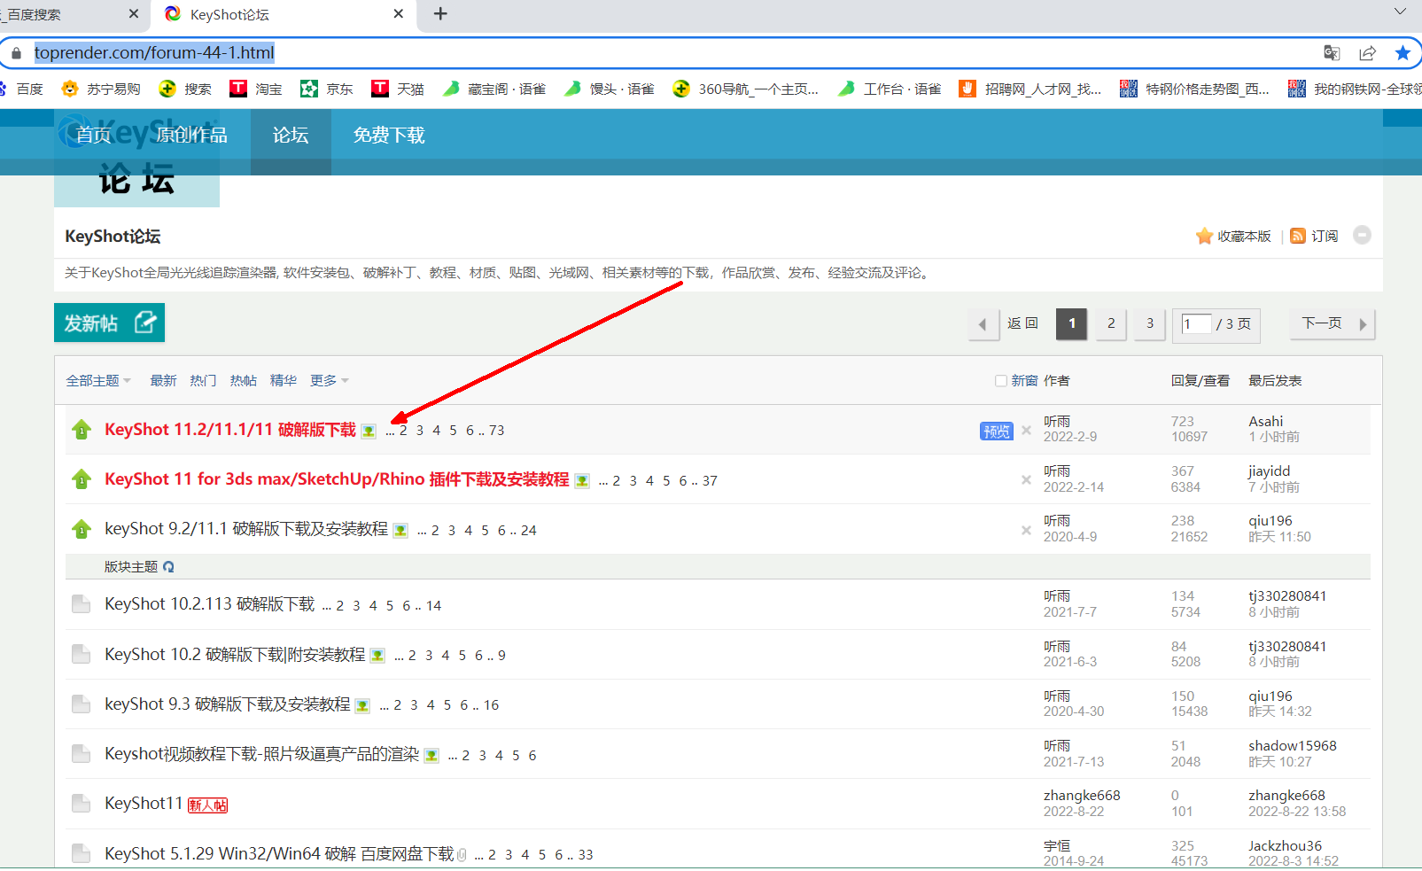
Task: Sort threads by 作者 column
Action: tap(1056, 380)
